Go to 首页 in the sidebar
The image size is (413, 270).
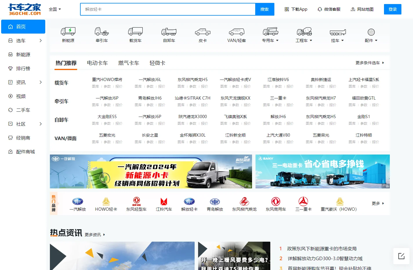tap(23, 27)
